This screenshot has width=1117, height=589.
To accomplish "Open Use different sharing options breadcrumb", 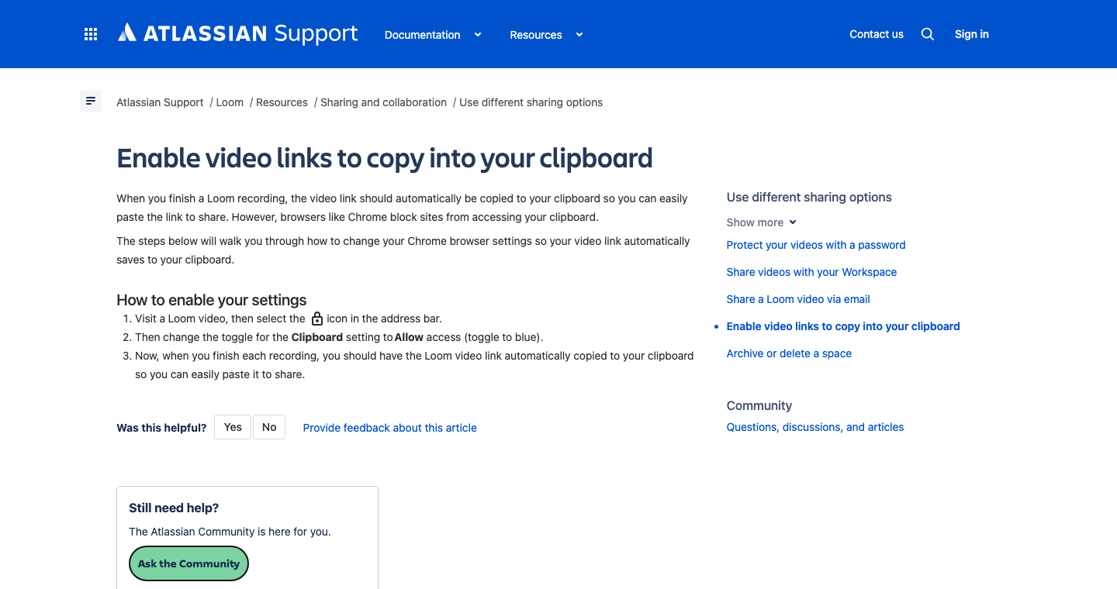I will 531,102.
